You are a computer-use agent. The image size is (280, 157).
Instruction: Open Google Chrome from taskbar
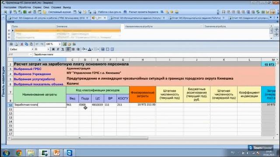[19, 153]
